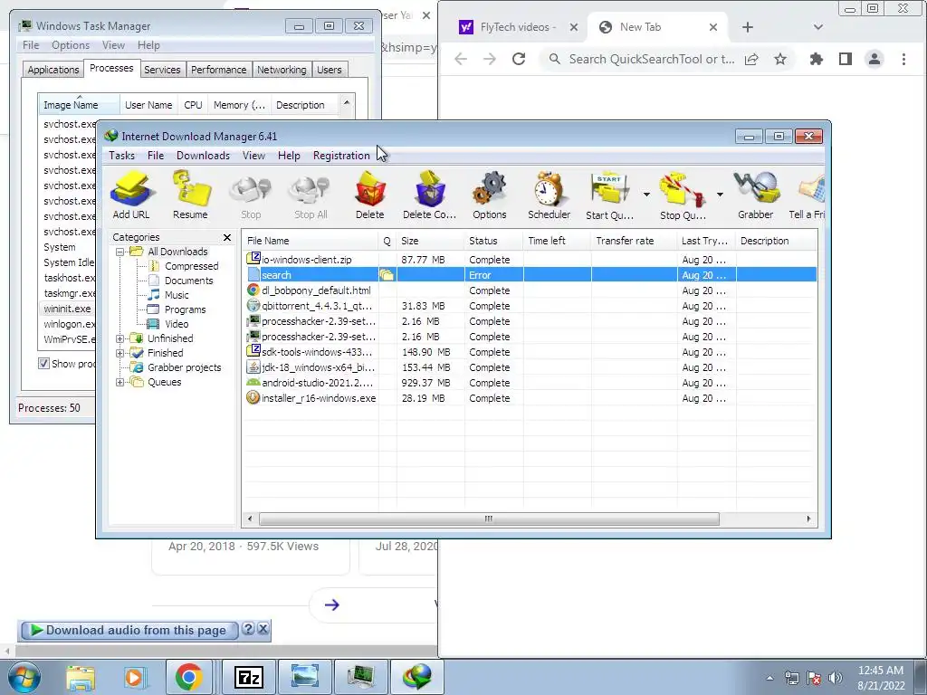Select the Compressed category
Viewport: 927px width, 695px height.
pyautogui.click(x=192, y=266)
